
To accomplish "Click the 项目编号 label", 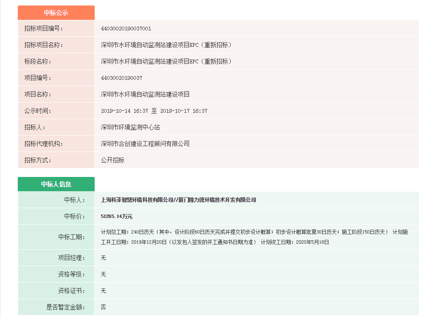I will [38, 78].
